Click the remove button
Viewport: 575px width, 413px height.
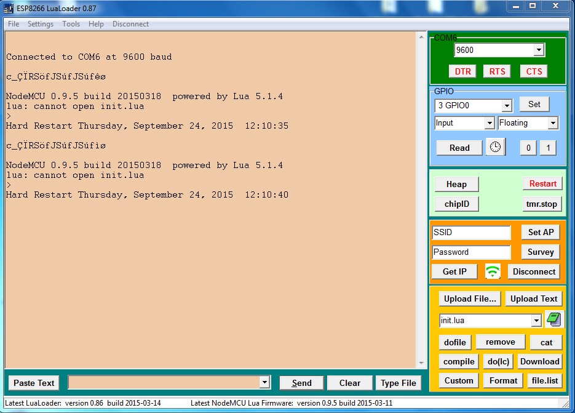[x=501, y=342]
